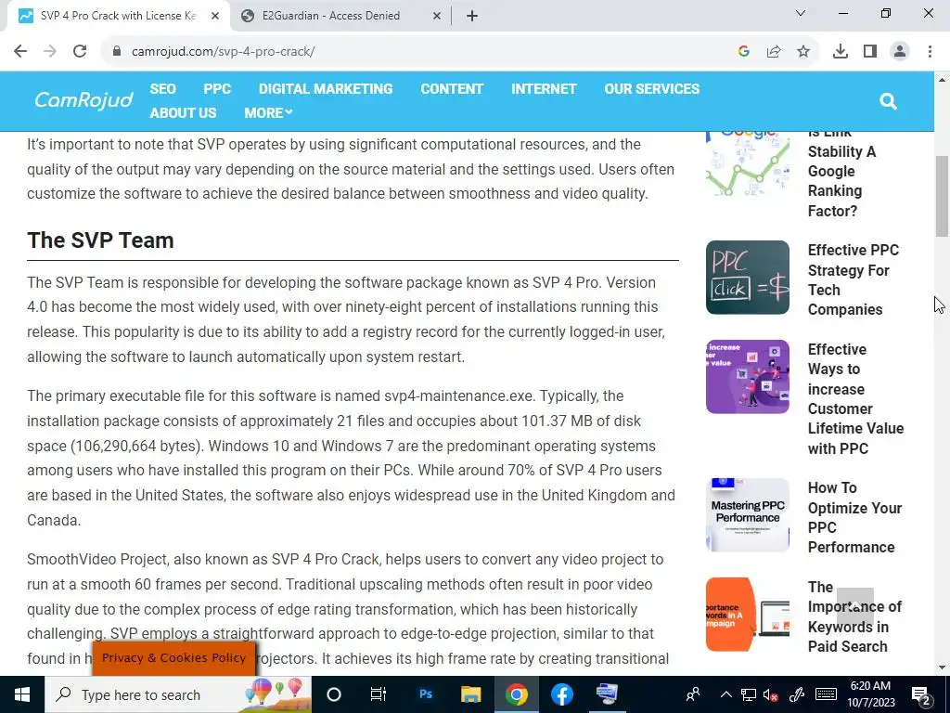
Task: Open Google Ranking Factor article link
Action: click(x=841, y=175)
